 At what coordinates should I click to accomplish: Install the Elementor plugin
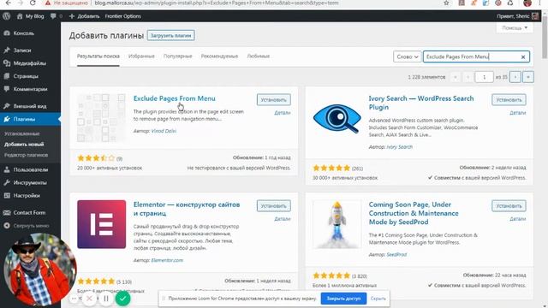(274, 205)
